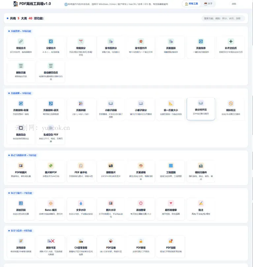Open the PDF转图片 tool card
253x267 pixels.
pos(21,172)
